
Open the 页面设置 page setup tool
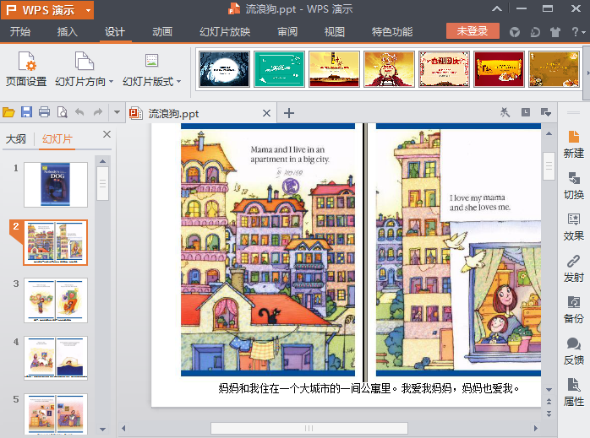26,69
